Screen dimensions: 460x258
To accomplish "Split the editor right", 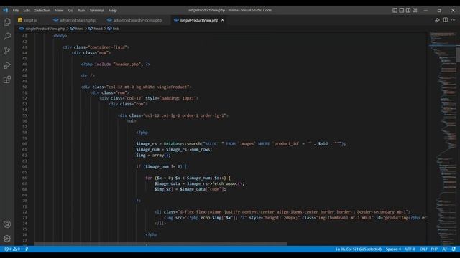I will point(446,20).
